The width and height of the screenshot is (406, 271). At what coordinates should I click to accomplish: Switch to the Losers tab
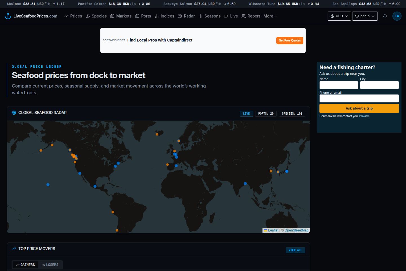coord(50,265)
